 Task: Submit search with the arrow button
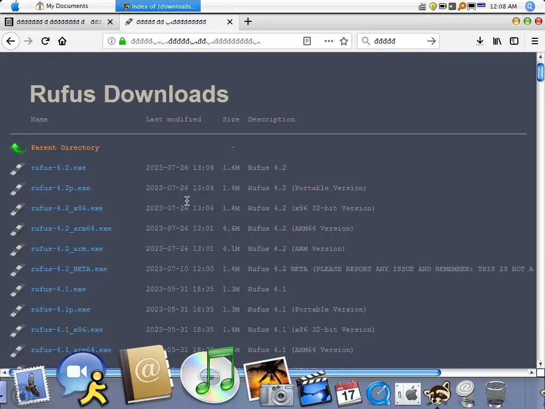point(431,41)
